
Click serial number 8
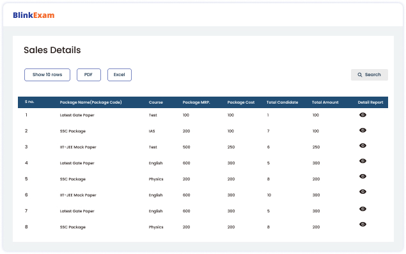(26, 226)
